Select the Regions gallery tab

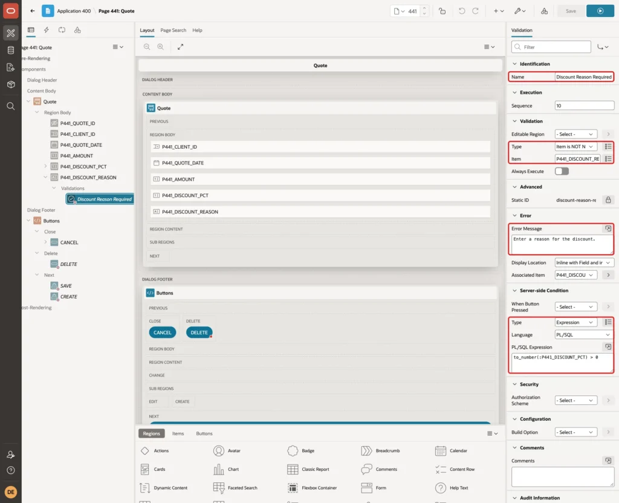[x=151, y=433]
